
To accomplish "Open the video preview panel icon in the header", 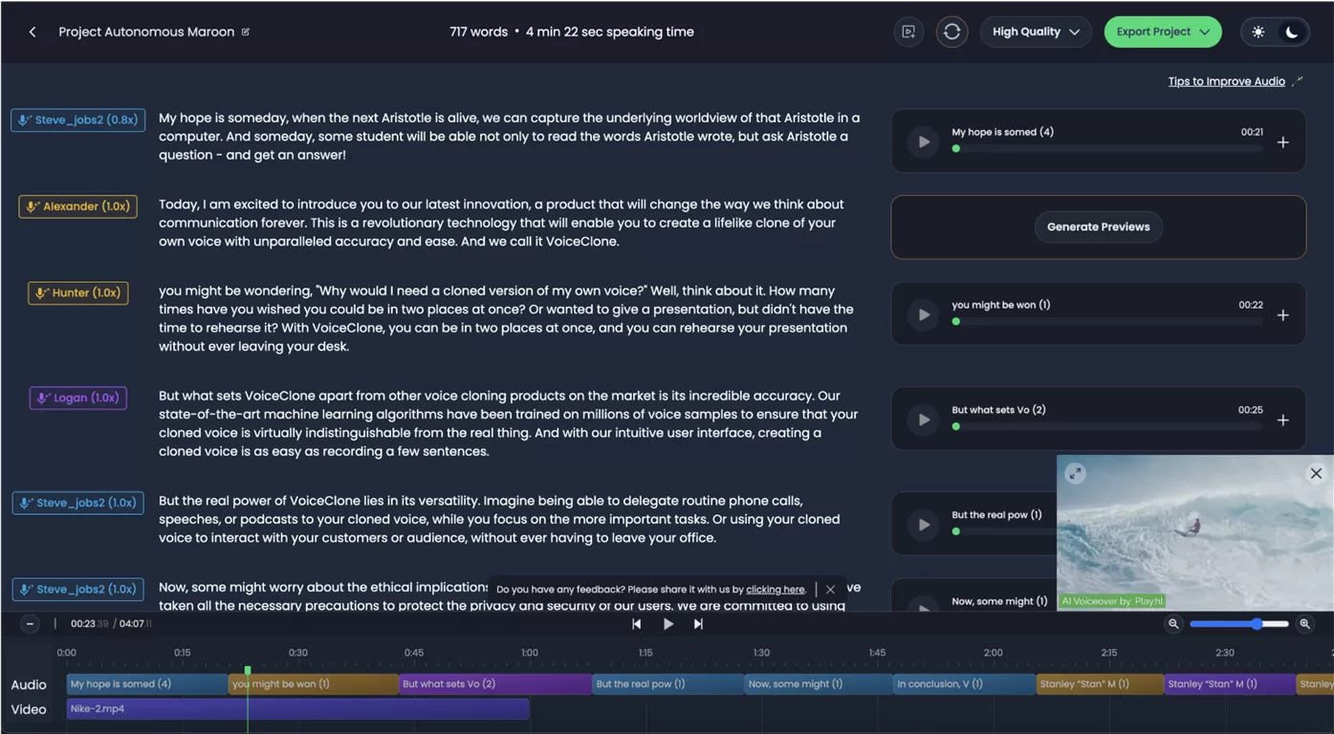I will pos(908,32).
